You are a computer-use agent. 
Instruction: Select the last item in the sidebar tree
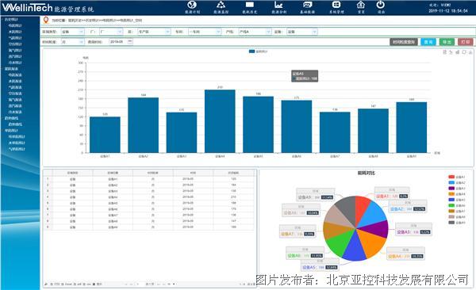coord(17,149)
